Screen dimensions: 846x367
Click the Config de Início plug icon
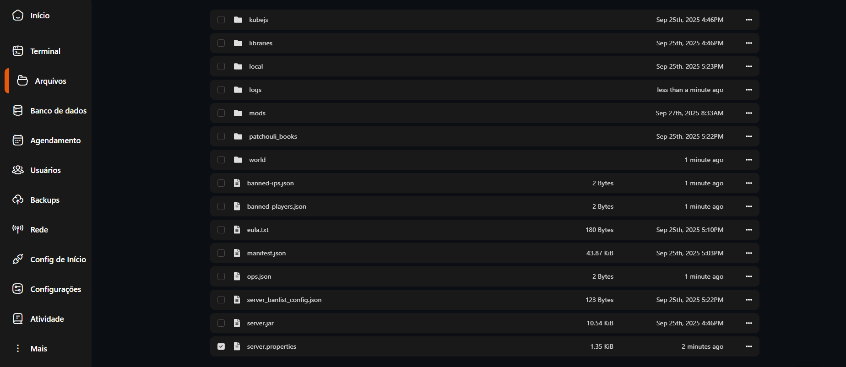[18, 259]
